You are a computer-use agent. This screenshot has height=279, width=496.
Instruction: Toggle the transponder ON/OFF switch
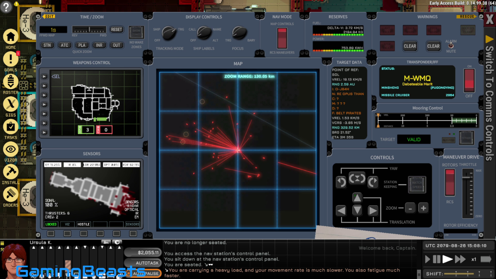click(x=469, y=81)
